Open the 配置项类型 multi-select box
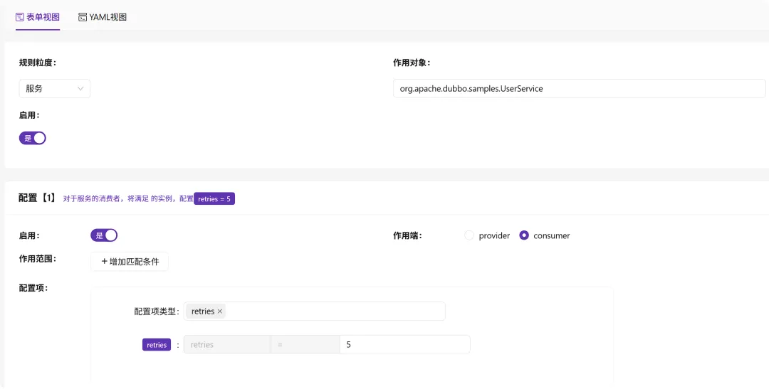 pyautogui.click(x=315, y=311)
